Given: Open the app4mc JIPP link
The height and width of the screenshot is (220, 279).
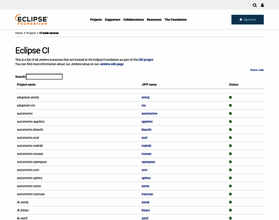Looking at the screenshot, I should click(147, 122).
